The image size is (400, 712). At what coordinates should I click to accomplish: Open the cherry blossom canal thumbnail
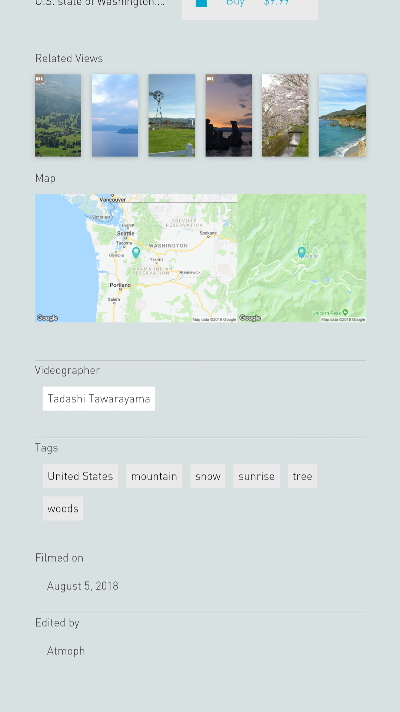point(285,115)
